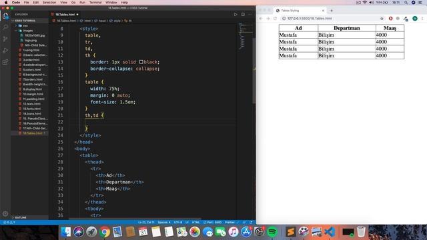427x240 pixels.
Task: Open the Run and Debug view
Action: (5, 51)
